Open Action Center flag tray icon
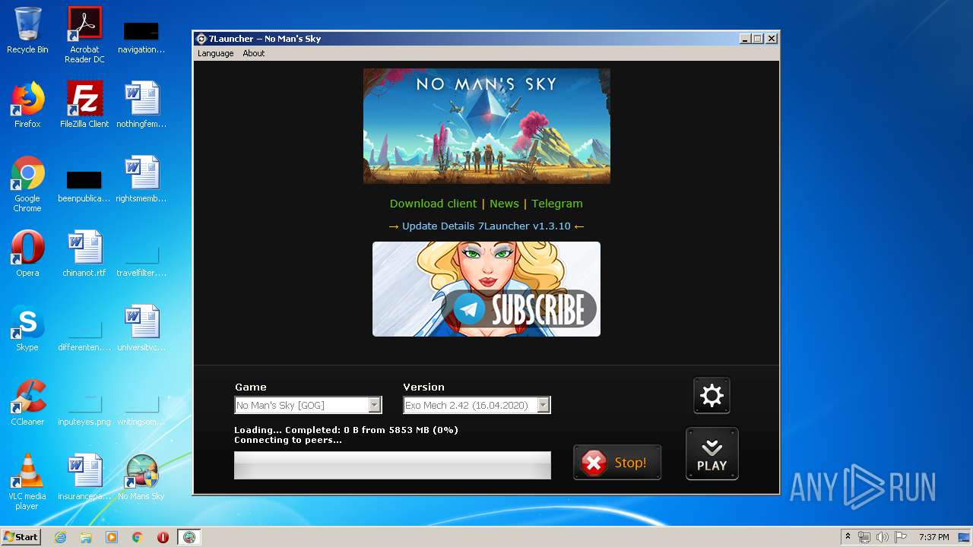 (x=901, y=537)
